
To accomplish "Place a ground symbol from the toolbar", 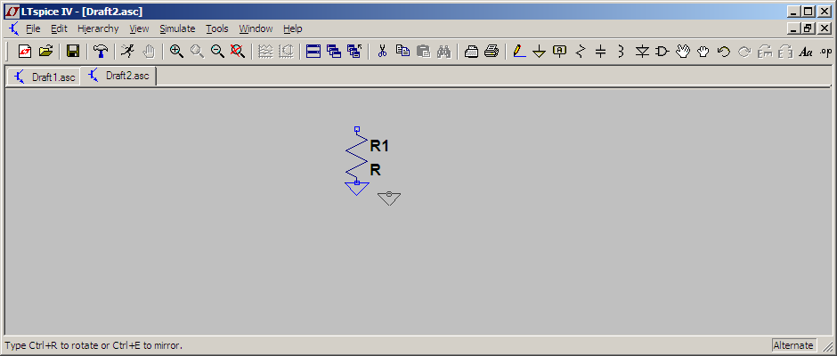I will point(539,52).
